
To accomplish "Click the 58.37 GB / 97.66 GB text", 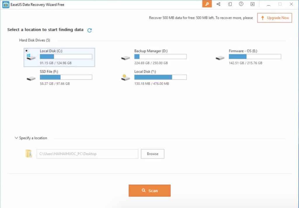I will (x=55, y=84).
